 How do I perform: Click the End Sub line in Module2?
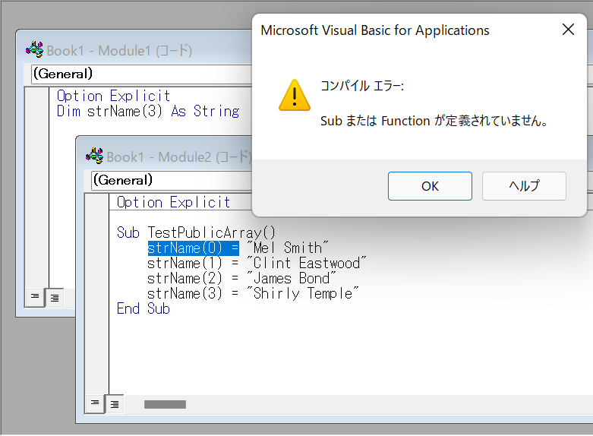point(144,309)
